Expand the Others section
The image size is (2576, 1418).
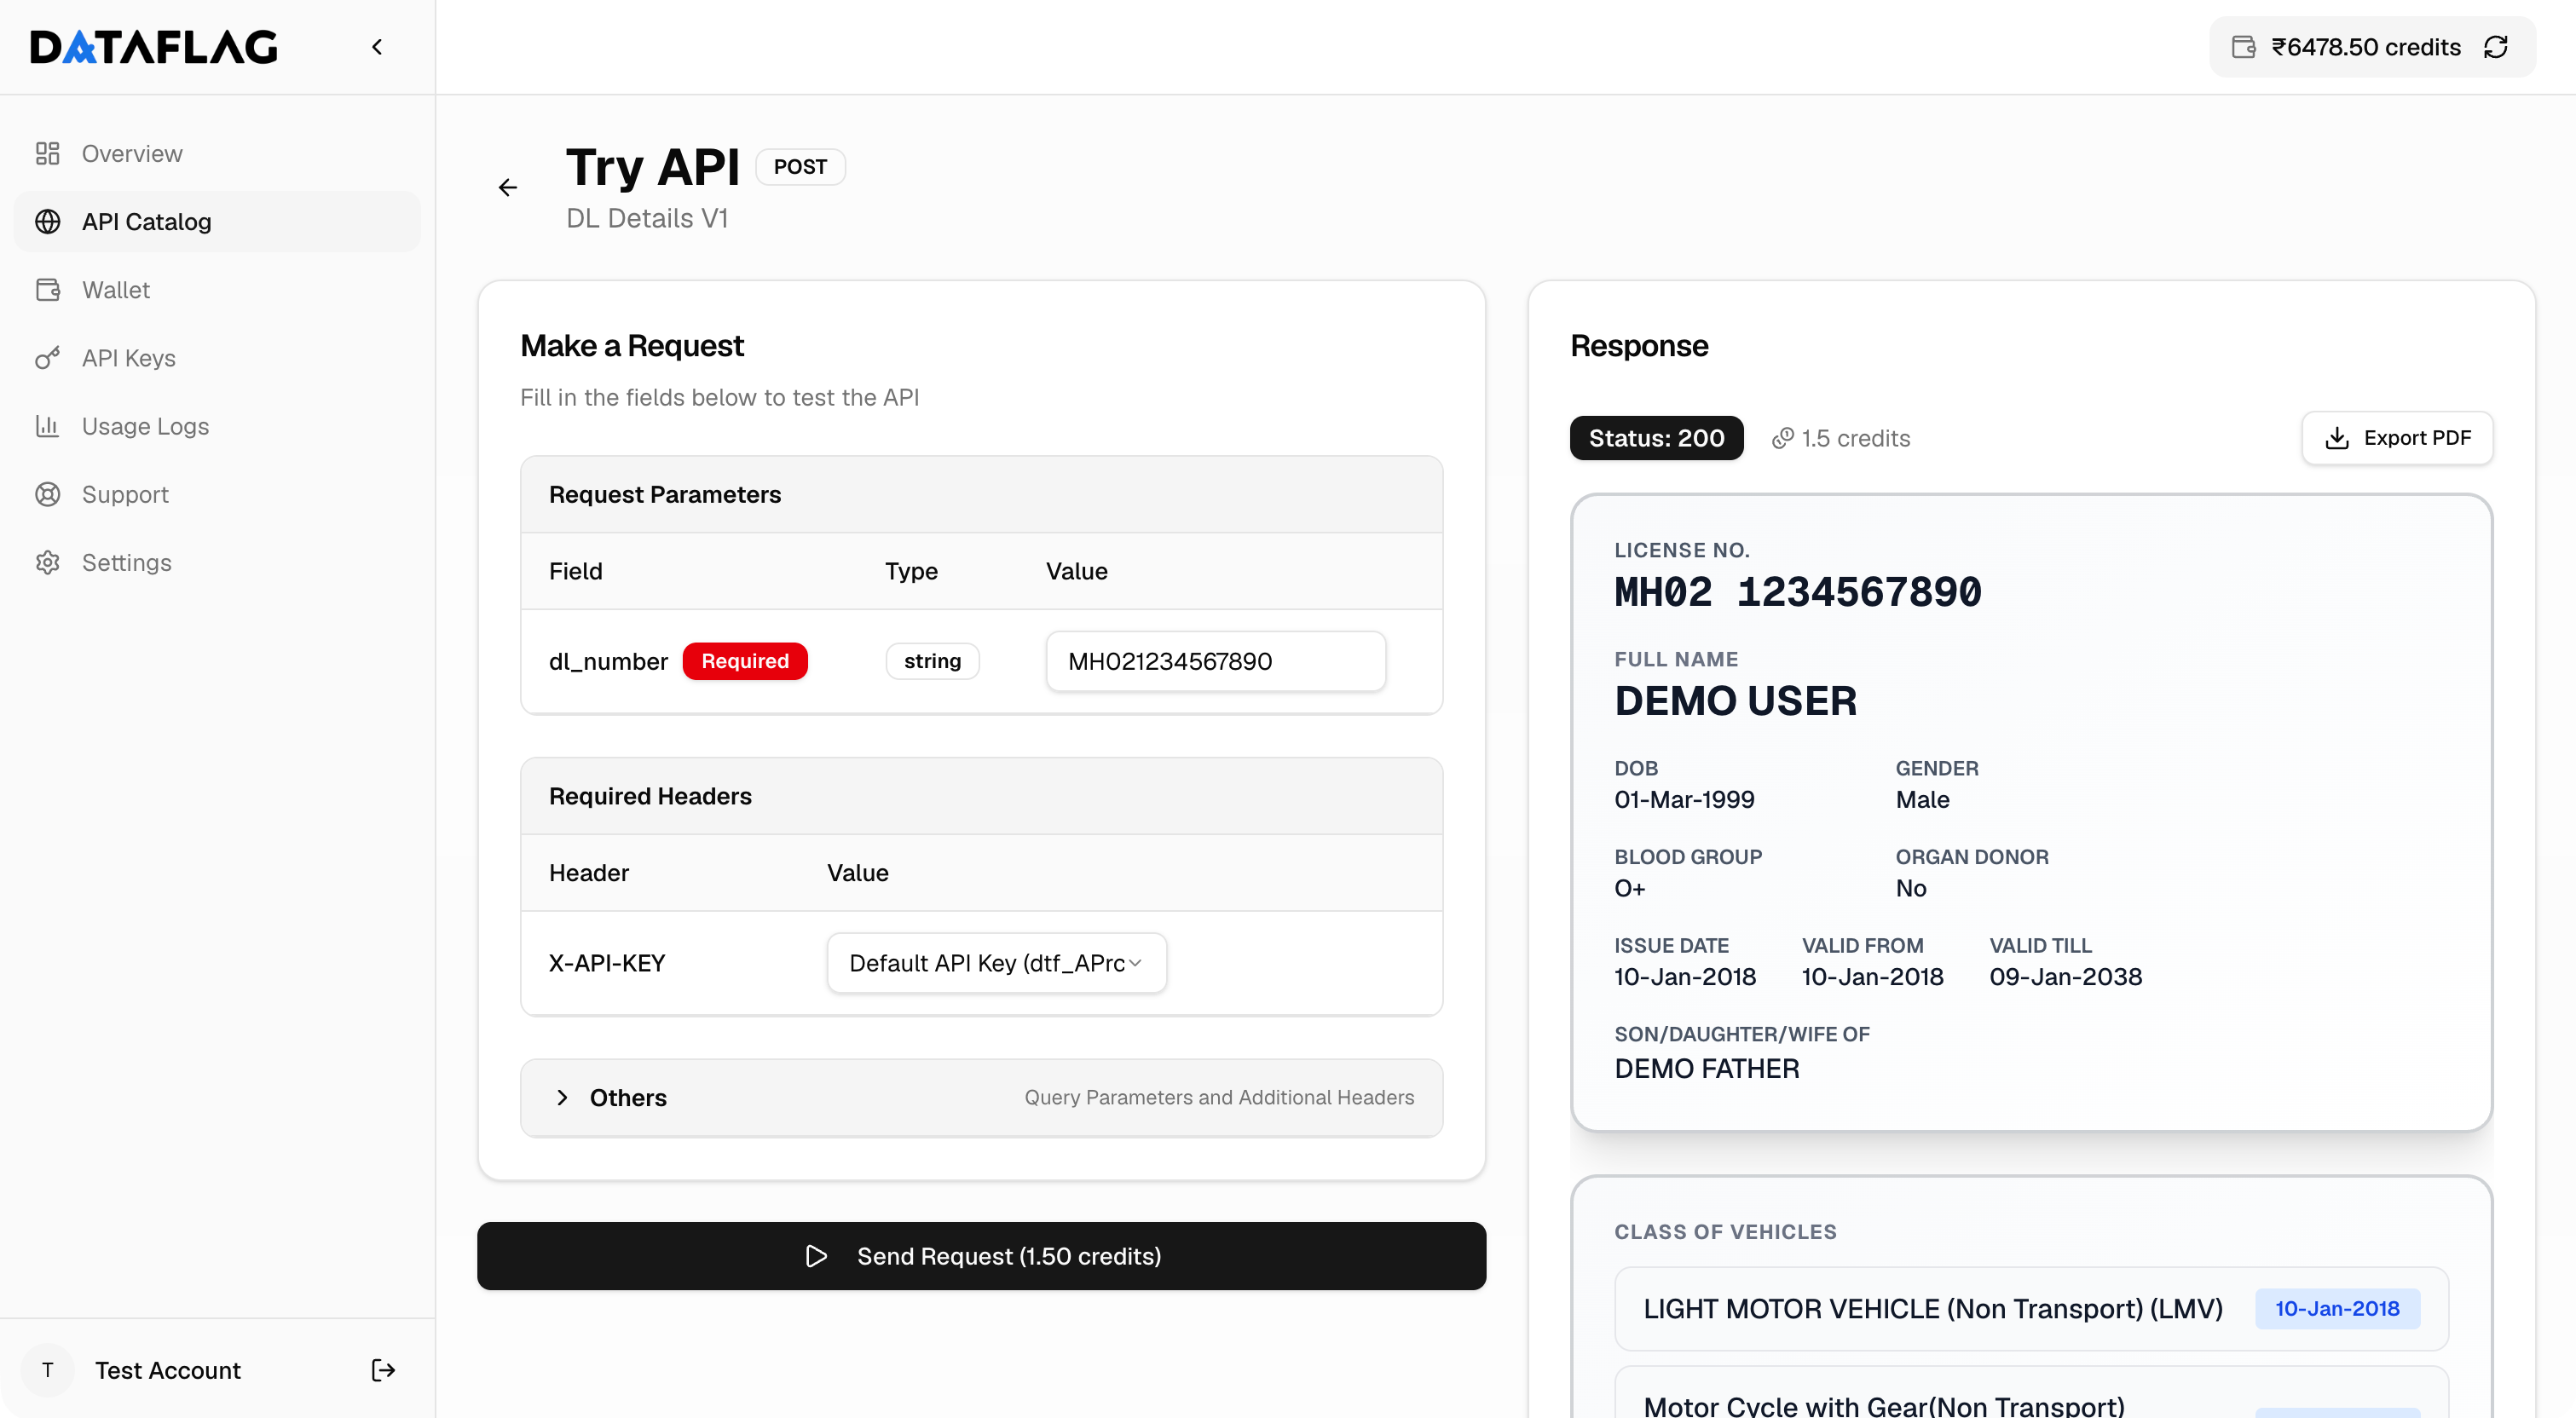tap(981, 1098)
